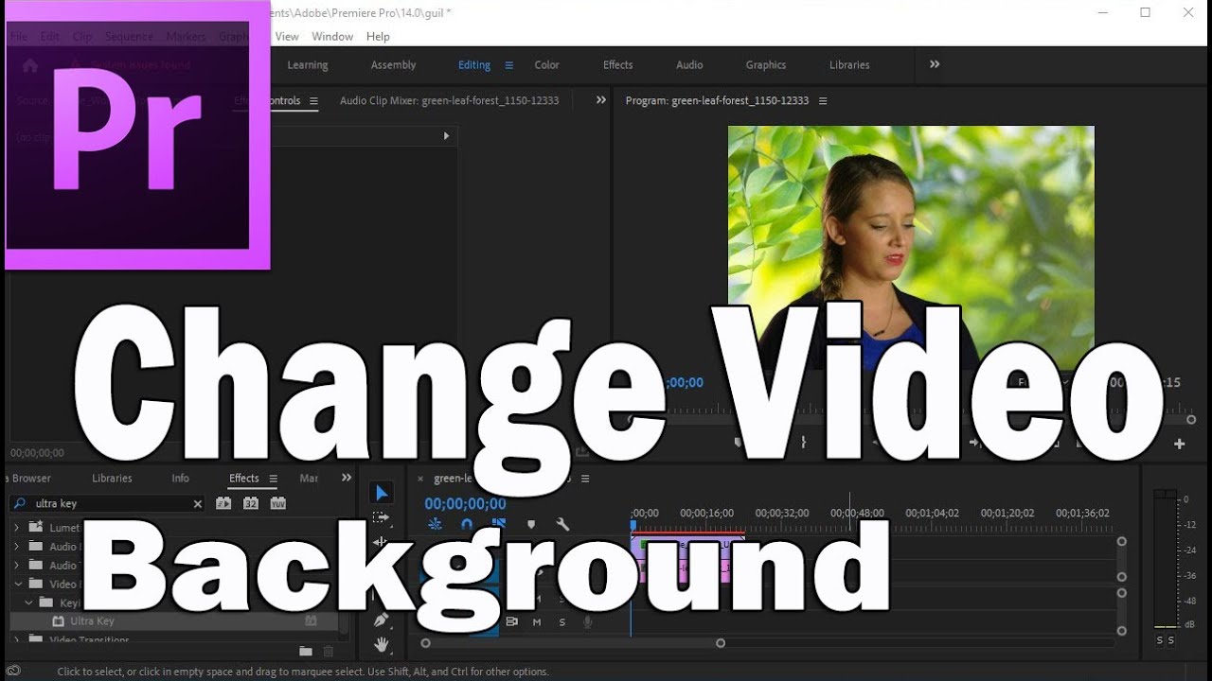Screen dimensions: 1212x681
Task: Show hidden panels beside Audio Clip Mixer
Action: 600,99
